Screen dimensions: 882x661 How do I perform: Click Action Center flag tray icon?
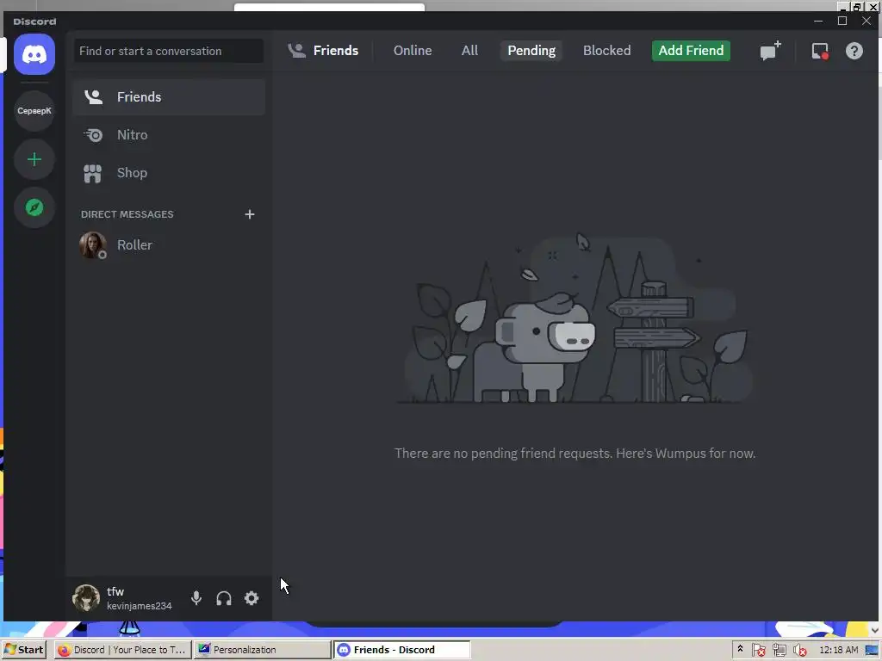point(758,651)
